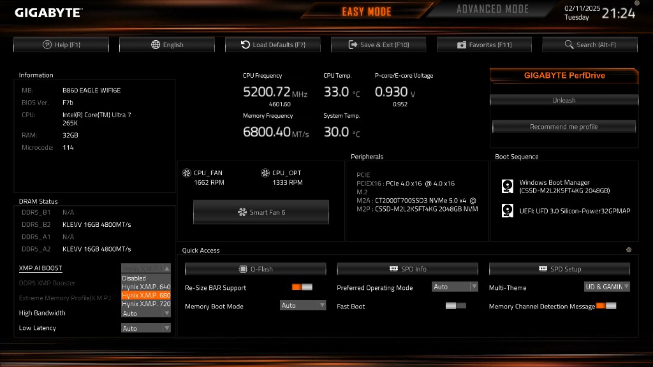Select UEFI: UFD 3.0 Silicon-Power boot entry
The width and height of the screenshot is (653, 367).
pos(575,211)
